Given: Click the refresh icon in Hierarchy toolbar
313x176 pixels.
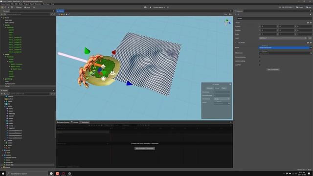Looking at the screenshot, I should (x=54, y=14).
